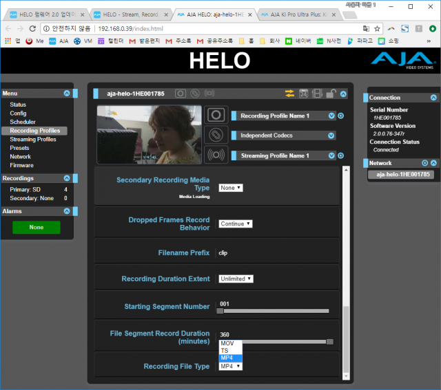Open Scheduler in the Menu

tap(23, 122)
